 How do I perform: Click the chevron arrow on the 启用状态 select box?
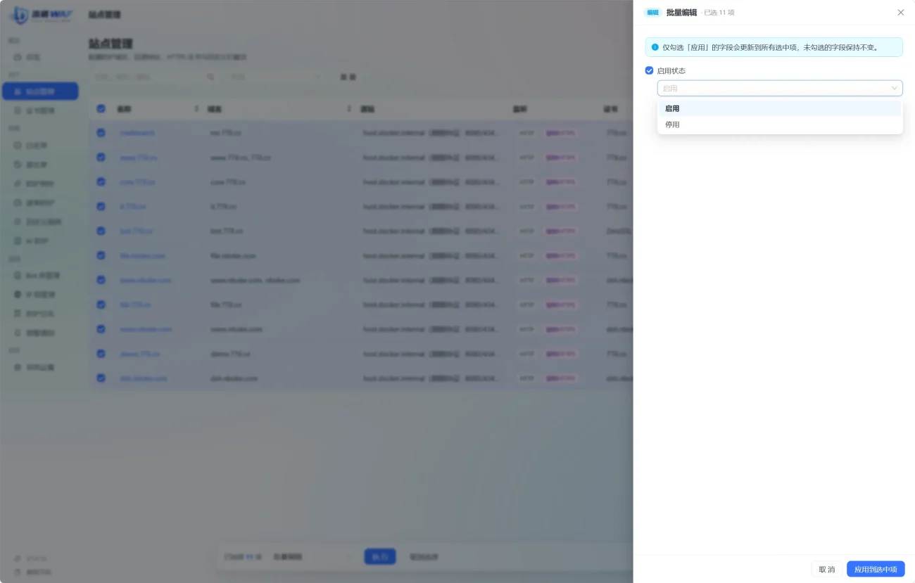[895, 88]
